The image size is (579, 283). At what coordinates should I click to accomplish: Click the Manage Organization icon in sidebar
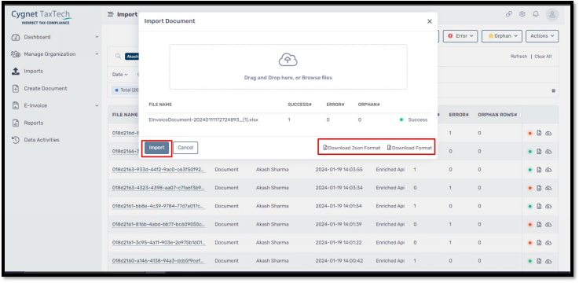click(x=16, y=54)
